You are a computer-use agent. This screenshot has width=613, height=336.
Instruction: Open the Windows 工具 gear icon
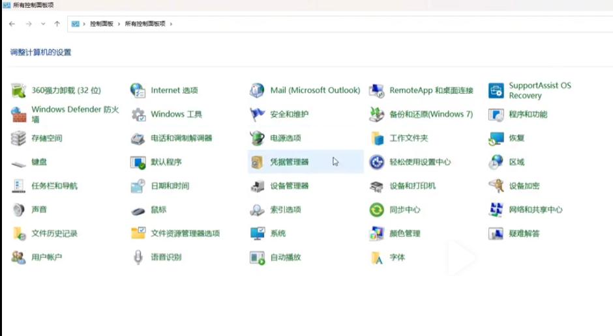(138, 115)
